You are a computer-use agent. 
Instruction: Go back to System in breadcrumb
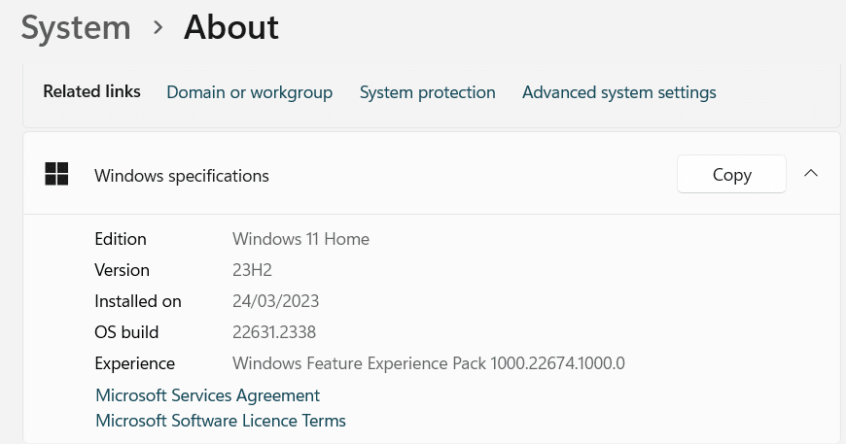pos(76,27)
